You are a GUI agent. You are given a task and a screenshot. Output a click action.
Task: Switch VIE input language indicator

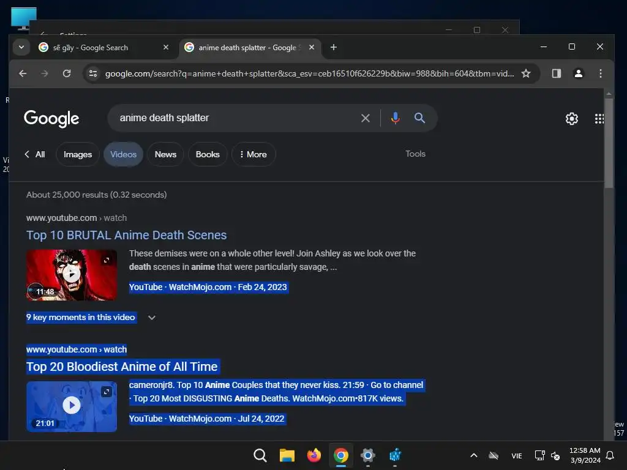coord(516,455)
